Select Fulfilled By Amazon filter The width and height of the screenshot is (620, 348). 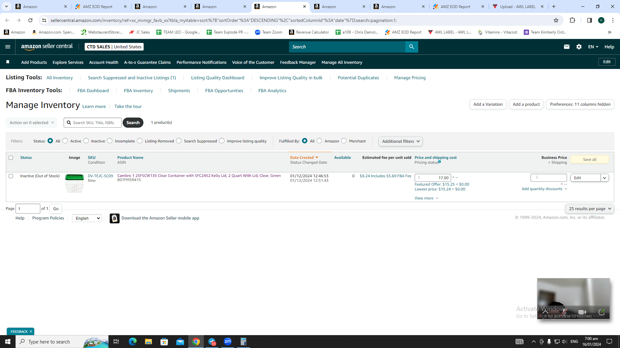[319, 141]
